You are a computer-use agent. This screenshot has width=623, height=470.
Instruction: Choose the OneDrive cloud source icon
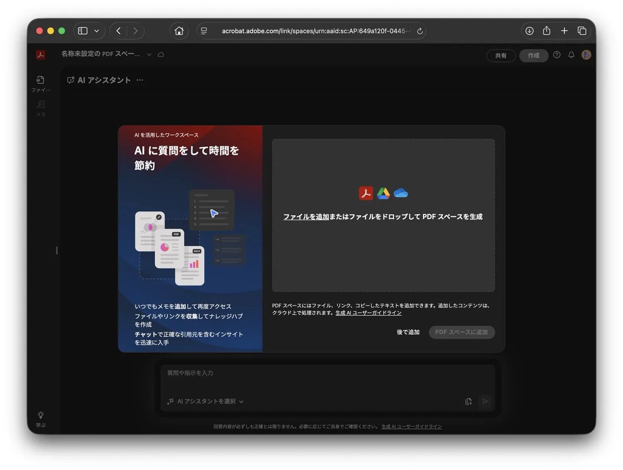(x=401, y=193)
